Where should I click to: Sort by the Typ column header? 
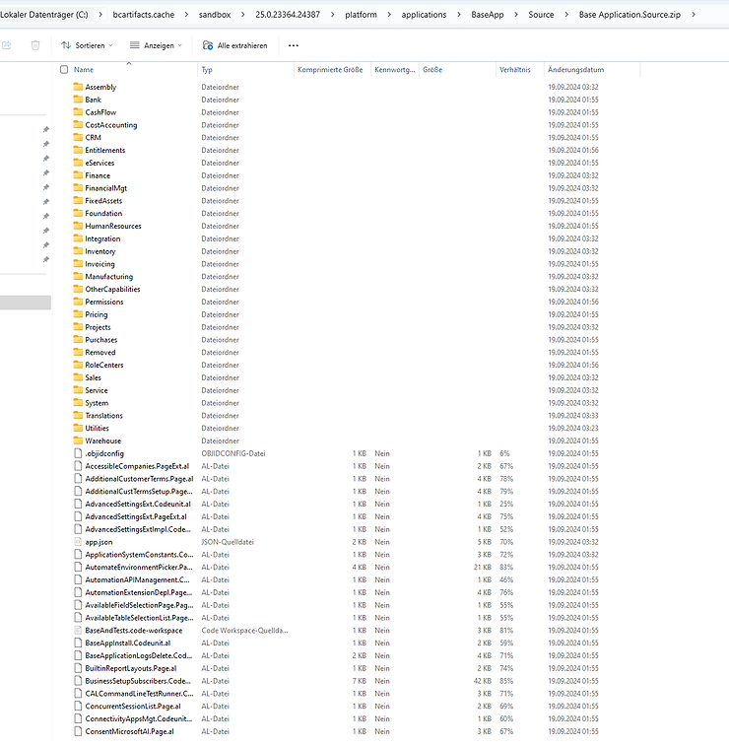207,70
